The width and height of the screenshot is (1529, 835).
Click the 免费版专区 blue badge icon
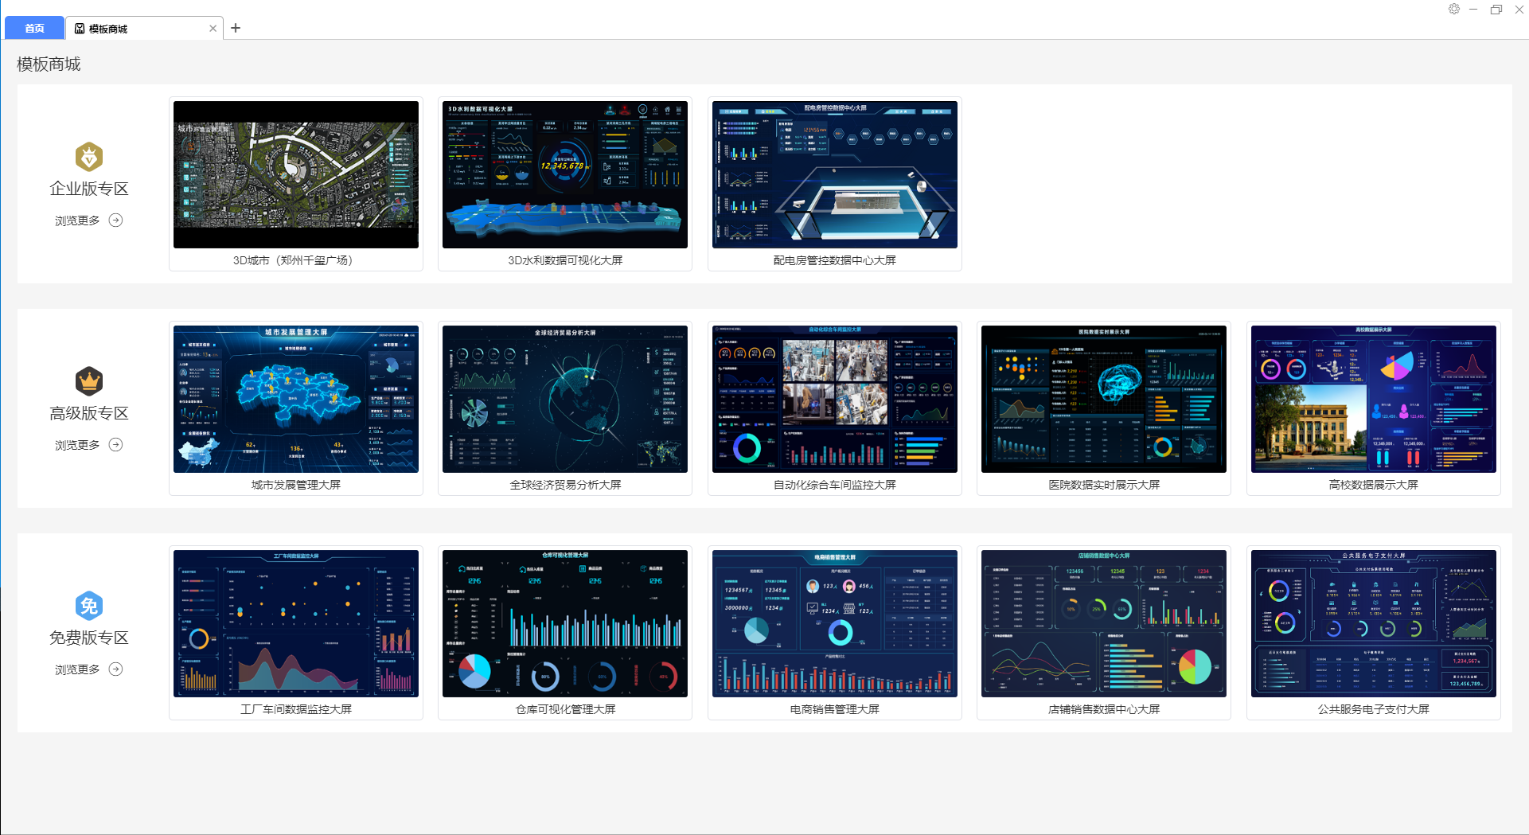[x=89, y=606]
